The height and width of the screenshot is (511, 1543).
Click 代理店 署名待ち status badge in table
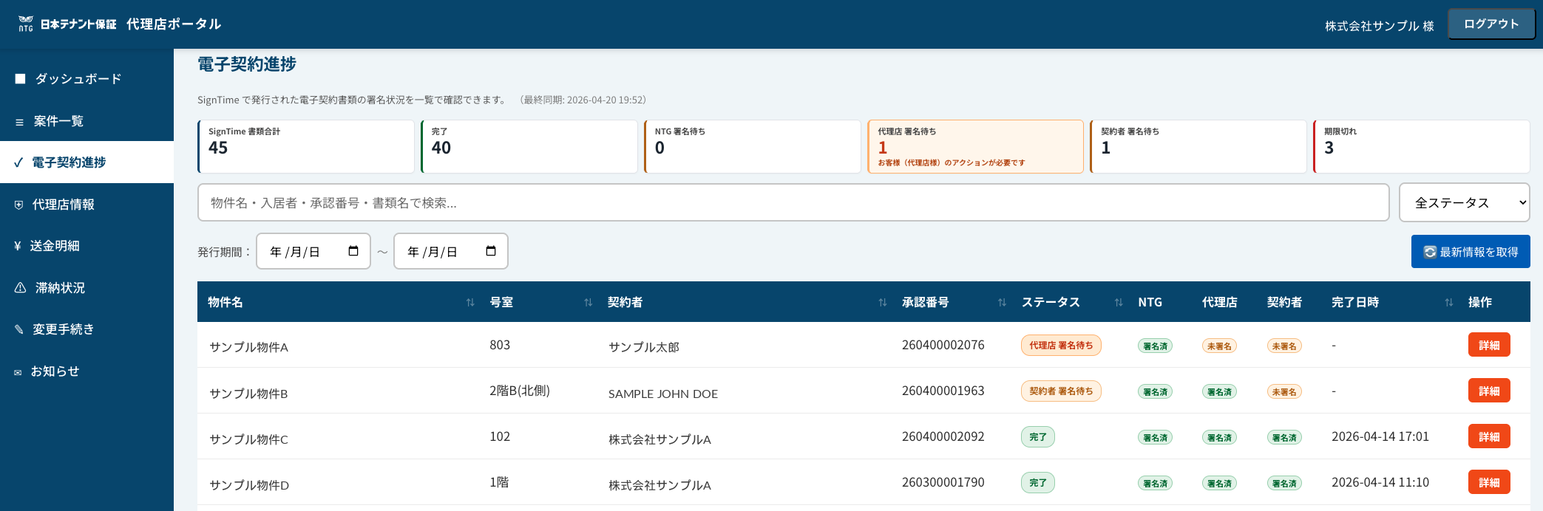click(x=1061, y=345)
